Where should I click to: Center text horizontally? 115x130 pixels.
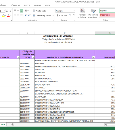(x=18, y=15)
